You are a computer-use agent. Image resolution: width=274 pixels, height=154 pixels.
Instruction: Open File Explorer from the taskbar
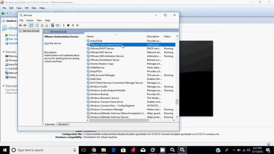coord(104,150)
